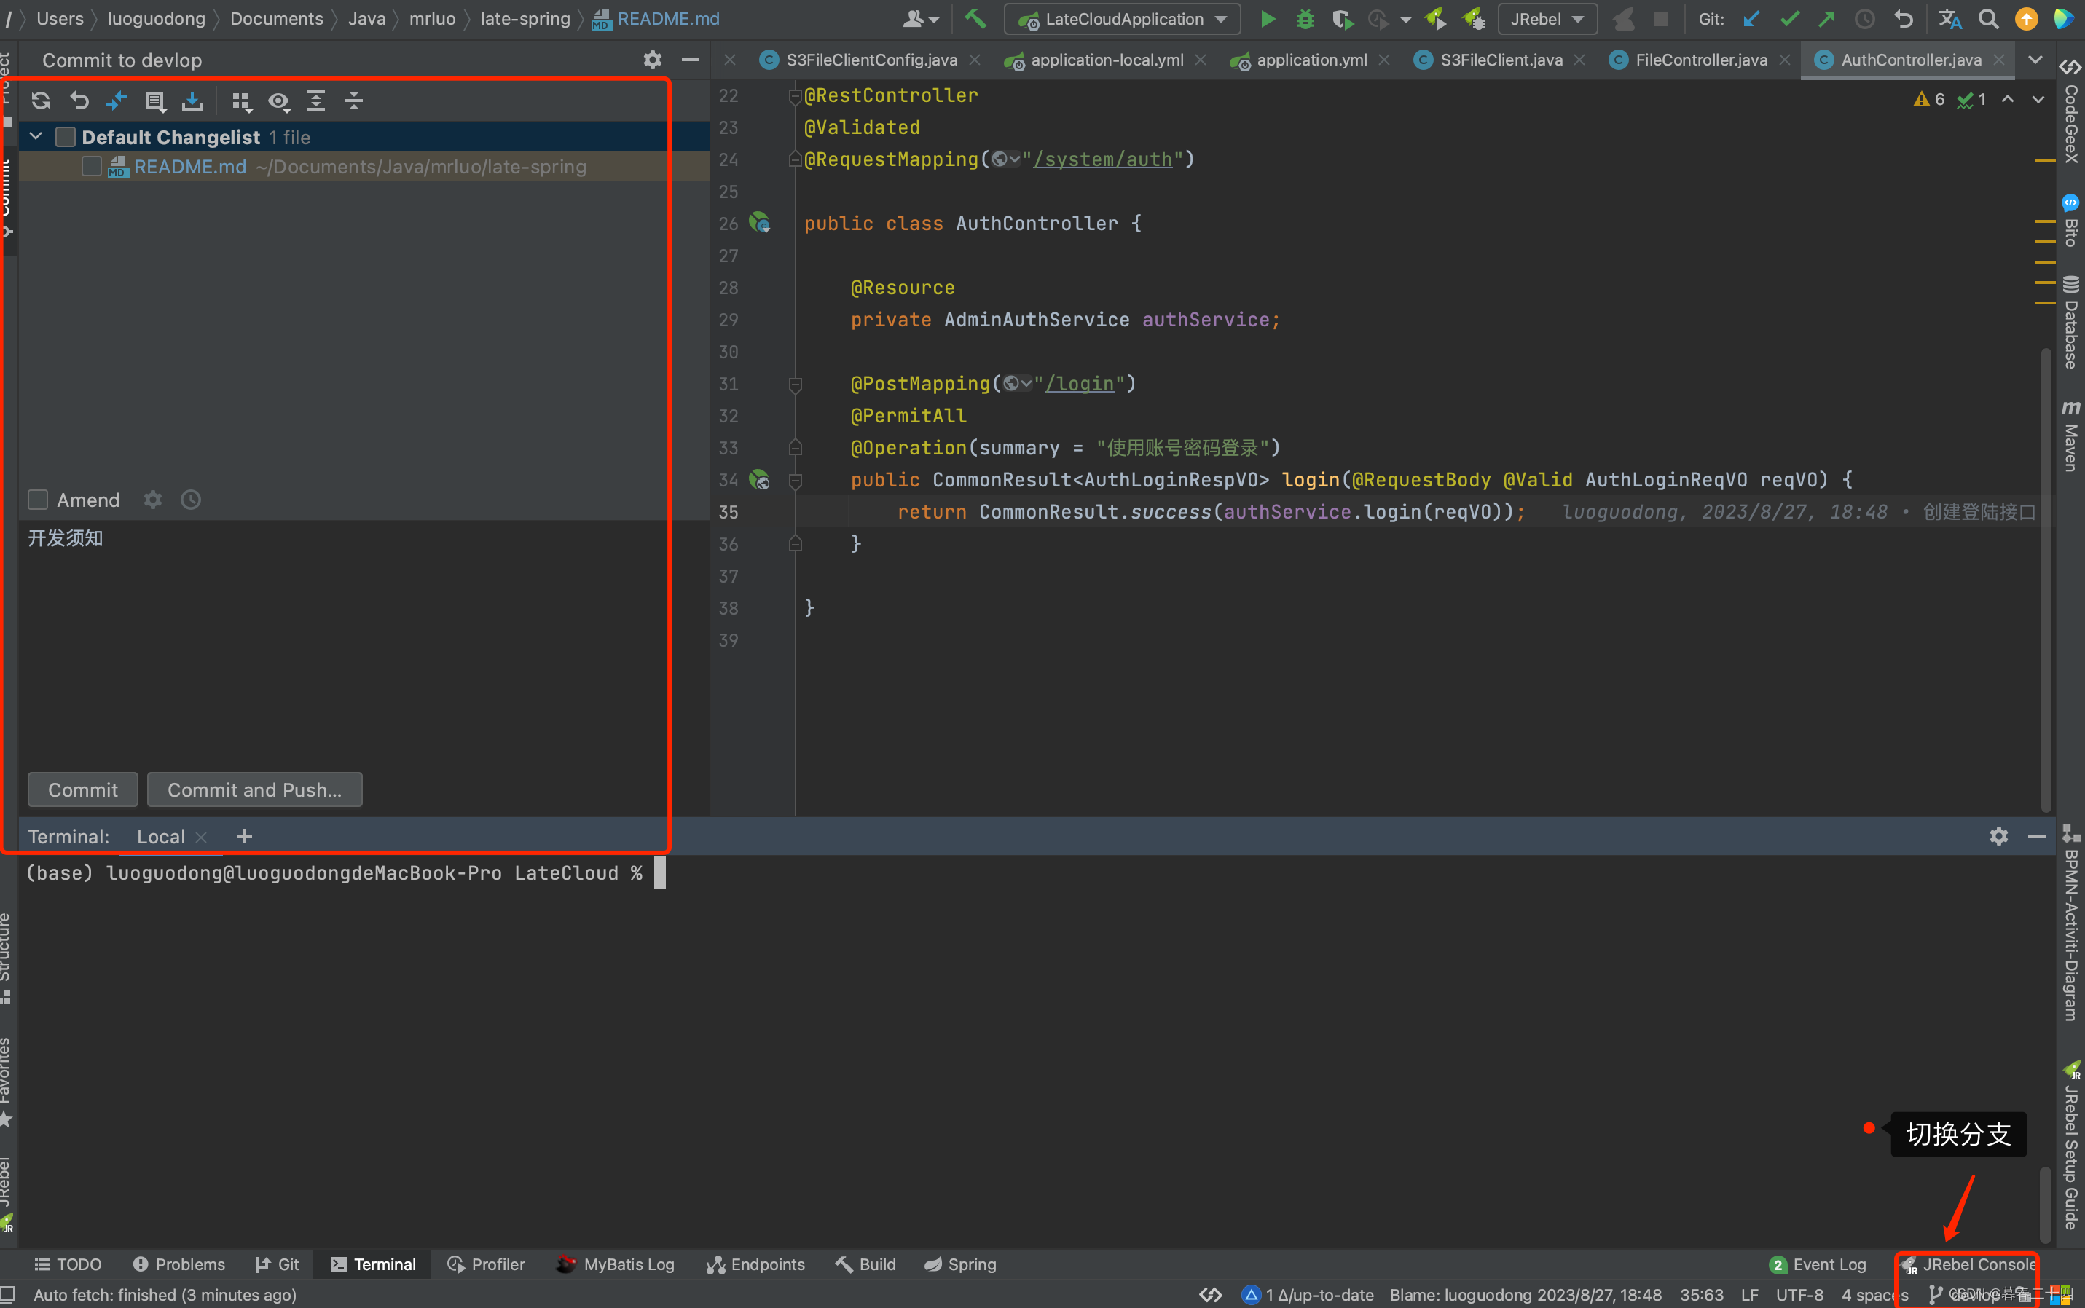Click Commit and Push button
The width and height of the screenshot is (2085, 1308).
[x=254, y=789]
